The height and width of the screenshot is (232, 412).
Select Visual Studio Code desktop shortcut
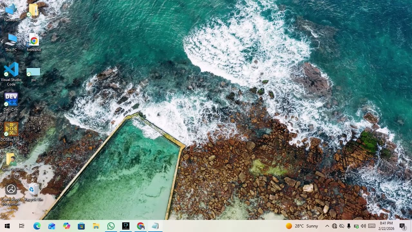point(11,74)
